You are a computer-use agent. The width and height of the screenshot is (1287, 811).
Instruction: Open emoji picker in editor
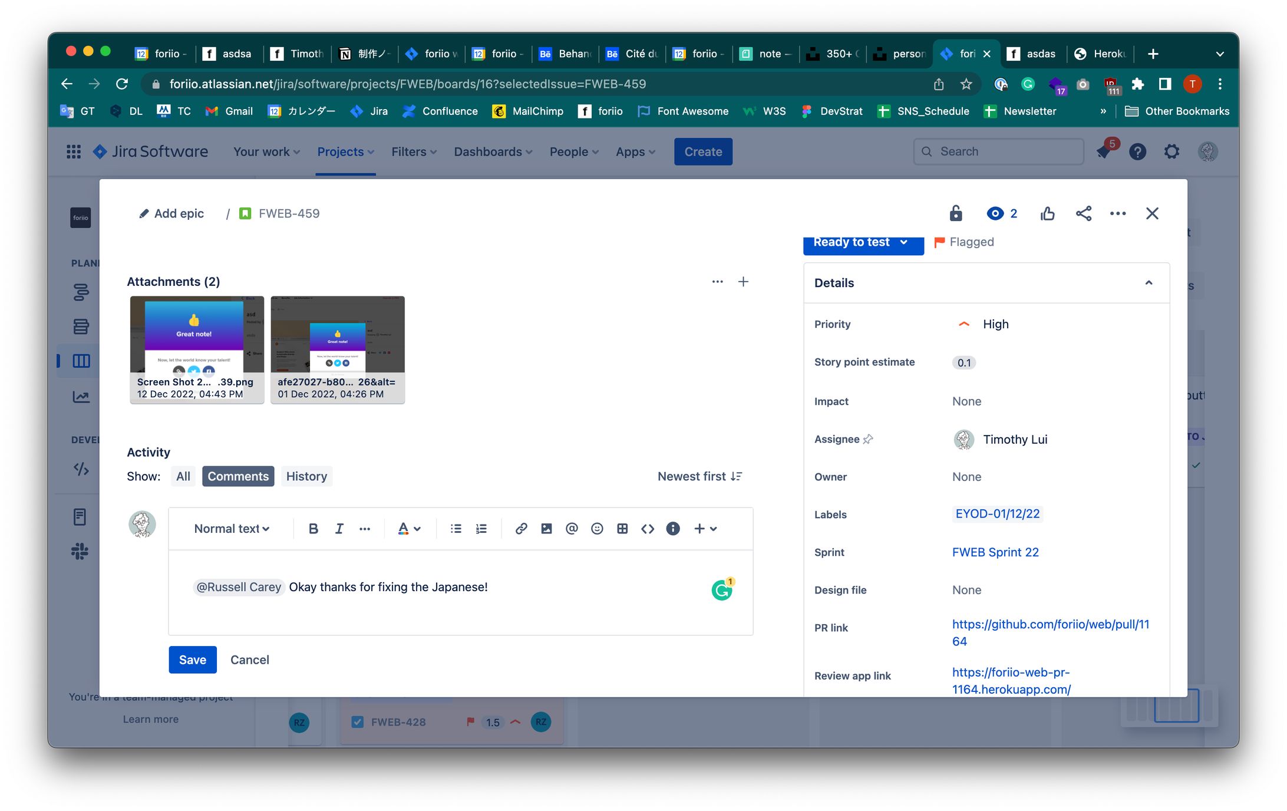597,529
